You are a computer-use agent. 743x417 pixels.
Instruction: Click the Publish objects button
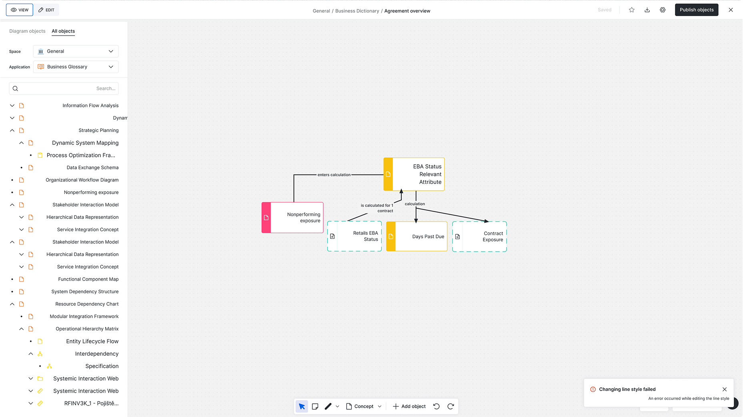pos(696,10)
